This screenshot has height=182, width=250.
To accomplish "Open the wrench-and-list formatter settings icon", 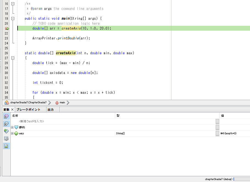I will point(6,139).
